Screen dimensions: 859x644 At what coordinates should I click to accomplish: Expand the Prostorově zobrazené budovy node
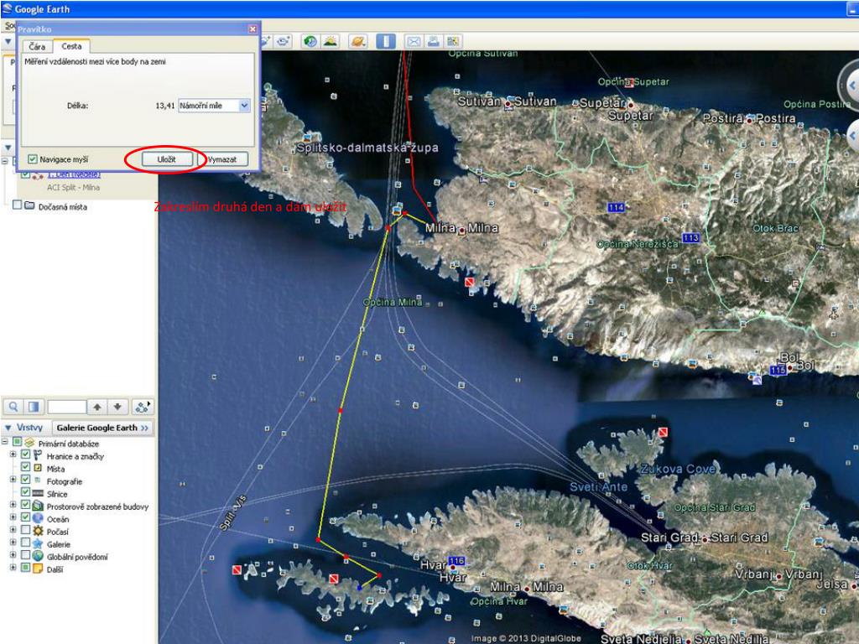13,505
